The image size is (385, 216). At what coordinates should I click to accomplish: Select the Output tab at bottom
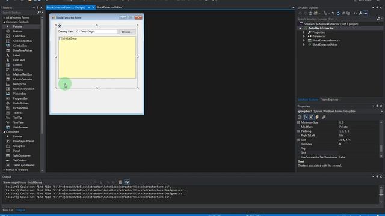click(x=20, y=210)
